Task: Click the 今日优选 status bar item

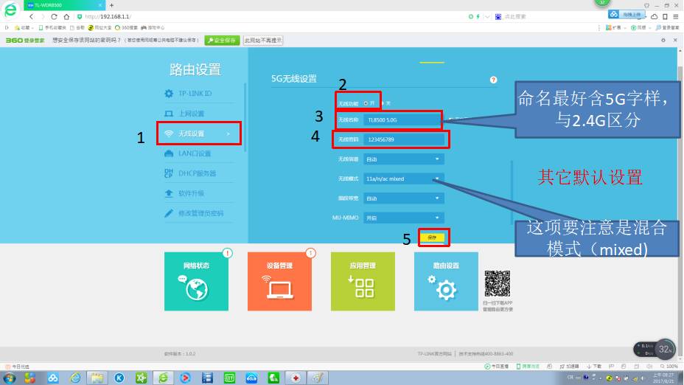Action: pos(18,367)
